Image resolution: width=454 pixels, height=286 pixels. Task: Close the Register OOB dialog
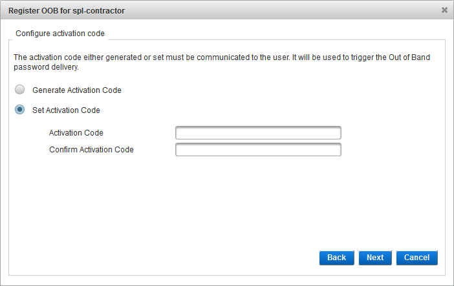coord(444,10)
